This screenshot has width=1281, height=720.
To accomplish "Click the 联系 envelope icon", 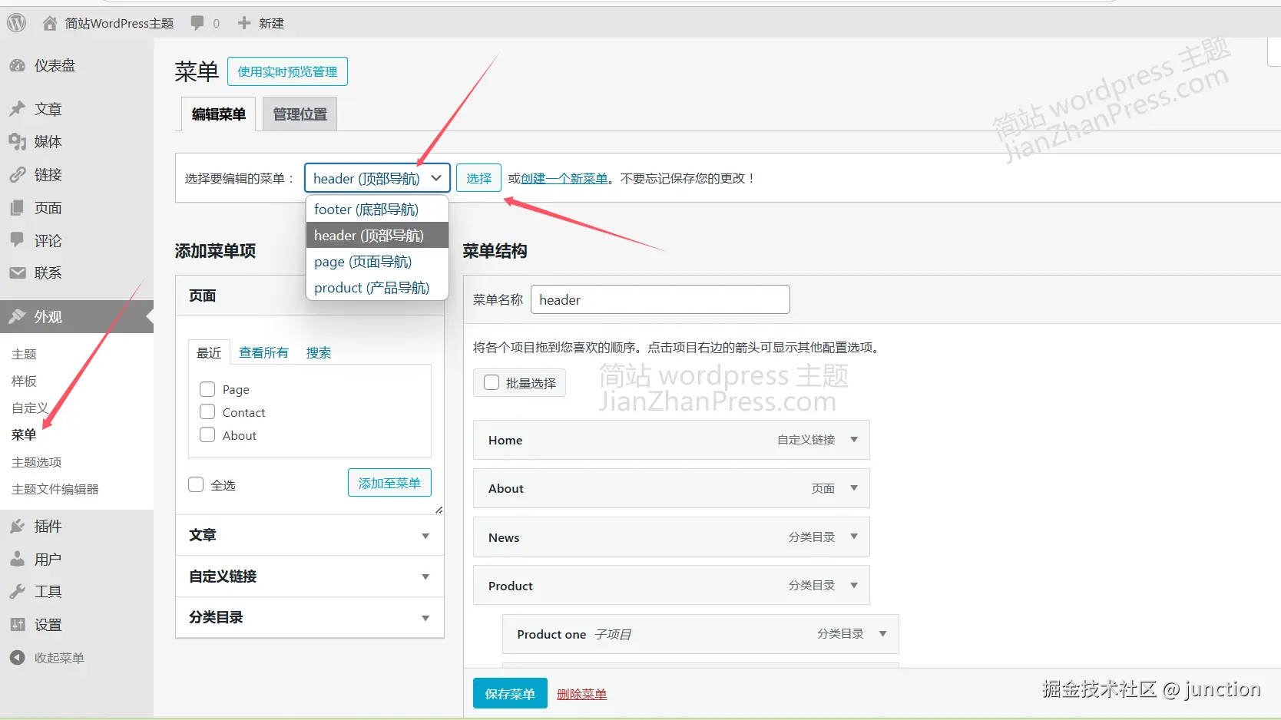I will tap(18, 272).
